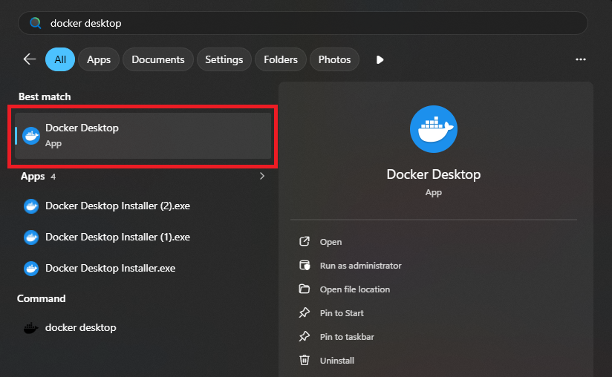Click the large Docker logo in preview pane
The width and height of the screenshot is (612, 377).
tap(434, 129)
